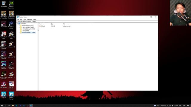Image resolution: width=191 pixels, height=107 pixels.
Task: Click the taskbar clock
Action: tap(184, 106)
